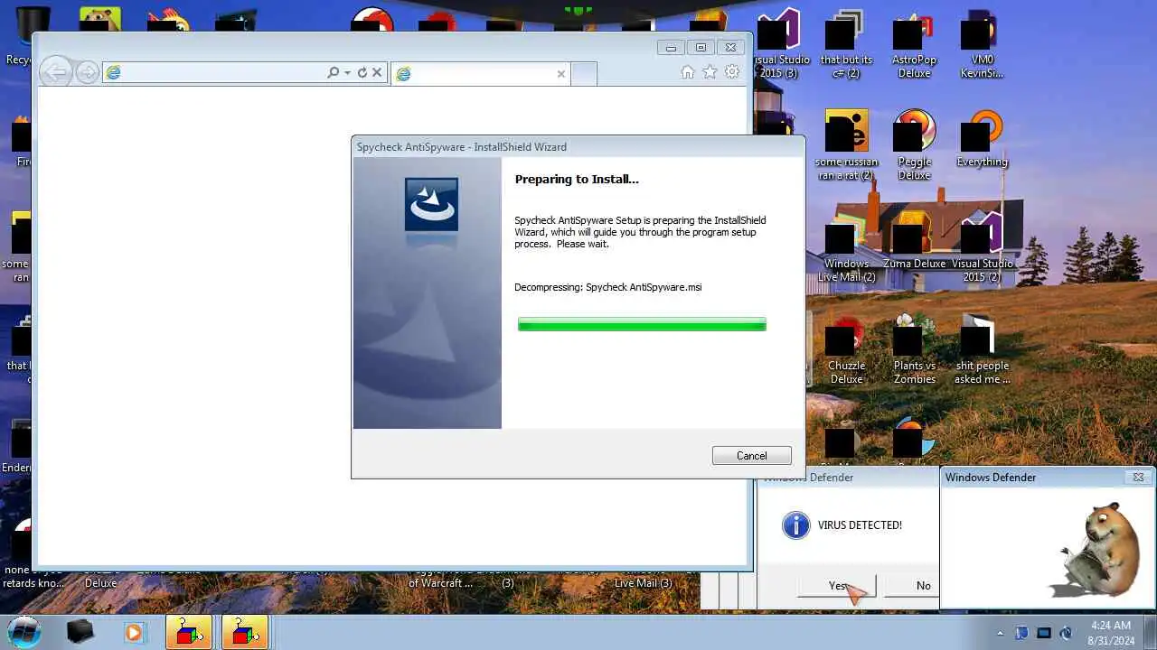
Task: Open the VM0 KevinSi... desktop icon
Action: pyautogui.click(x=982, y=44)
